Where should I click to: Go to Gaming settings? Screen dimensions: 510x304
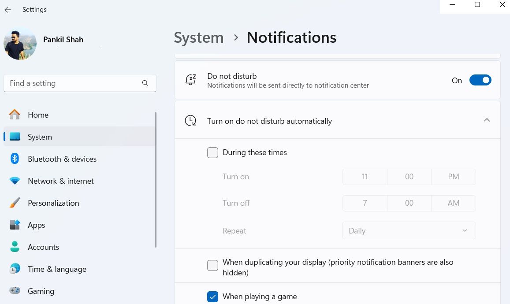pyautogui.click(x=80, y=291)
